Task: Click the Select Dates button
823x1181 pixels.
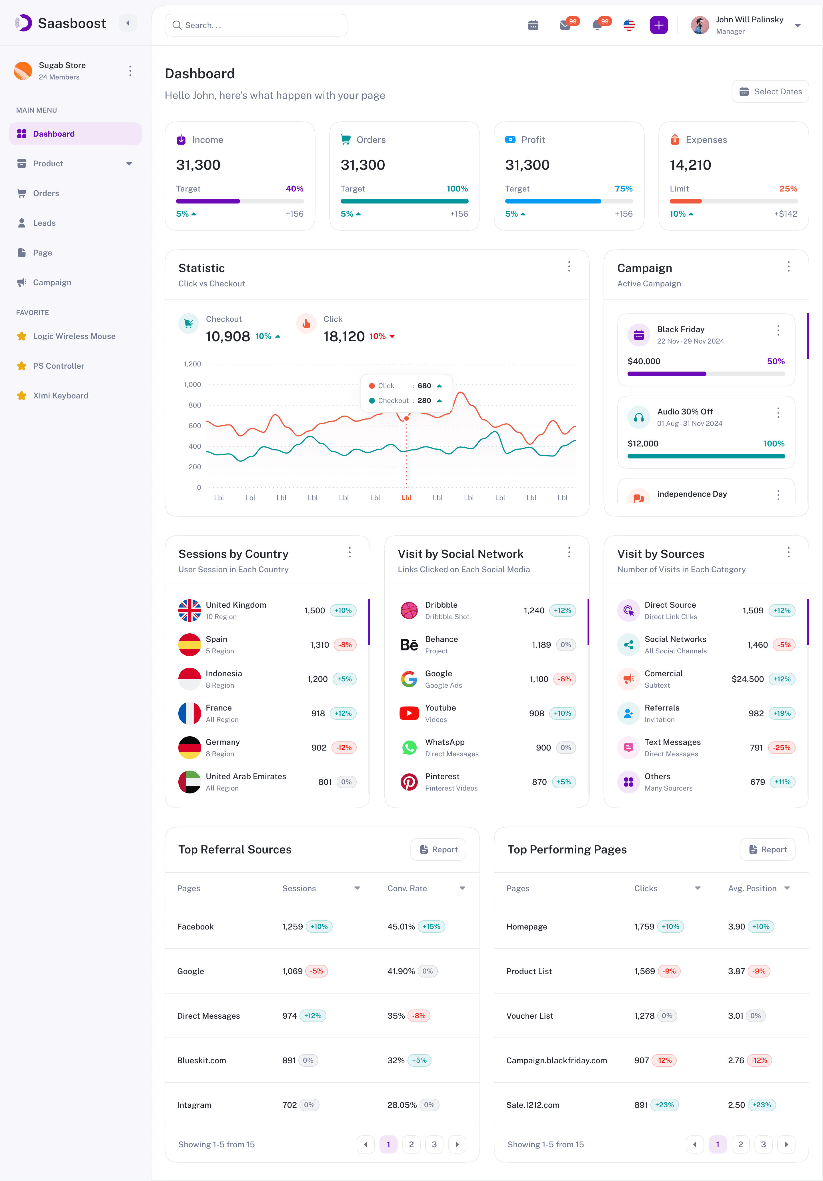Action: click(x=770, y=91)
